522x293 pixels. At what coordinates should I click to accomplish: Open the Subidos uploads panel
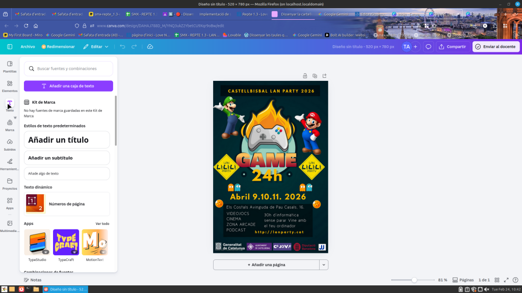pyautogui.click(x=10, y=144)
